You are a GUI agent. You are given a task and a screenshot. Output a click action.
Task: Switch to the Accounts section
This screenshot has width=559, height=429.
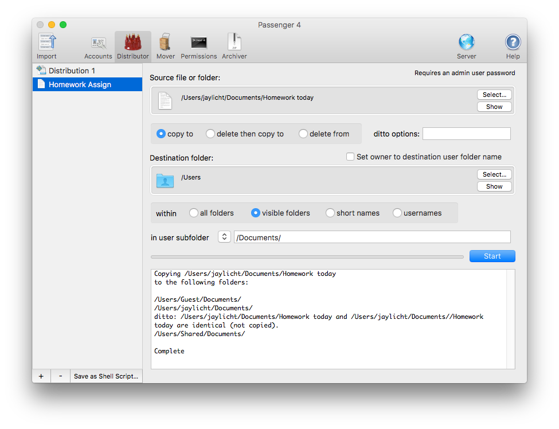[98, 46]
